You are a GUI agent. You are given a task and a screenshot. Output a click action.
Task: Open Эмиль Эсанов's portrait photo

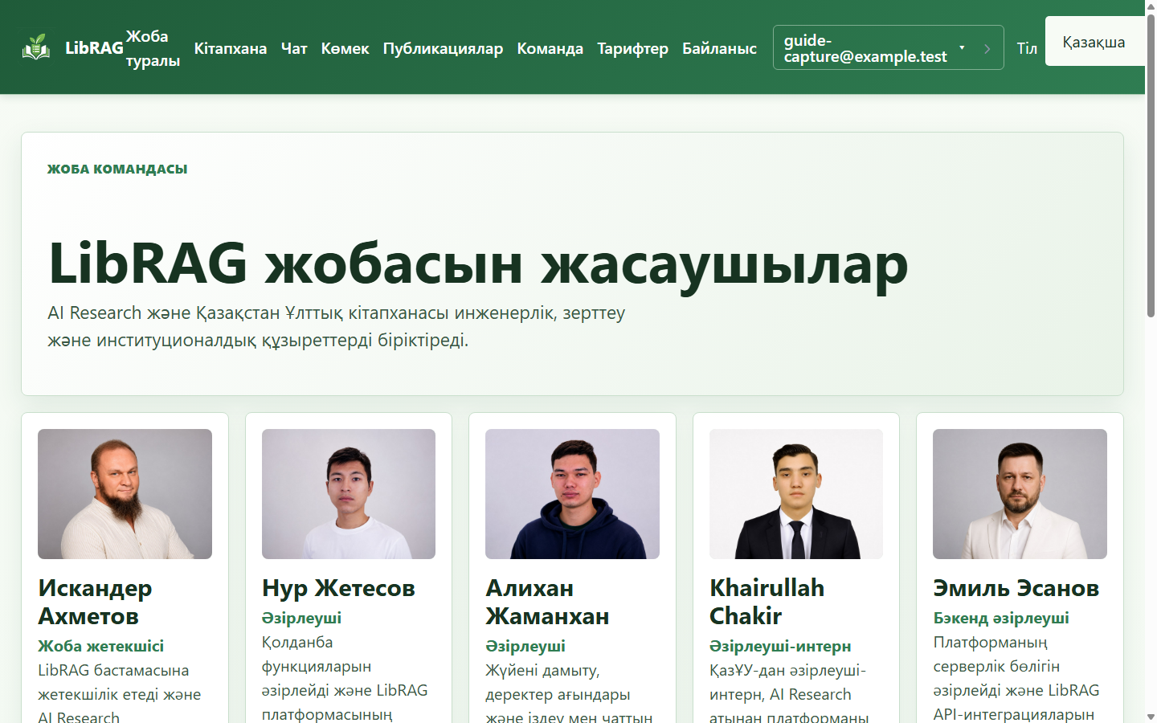click(x=1020, y=494)
